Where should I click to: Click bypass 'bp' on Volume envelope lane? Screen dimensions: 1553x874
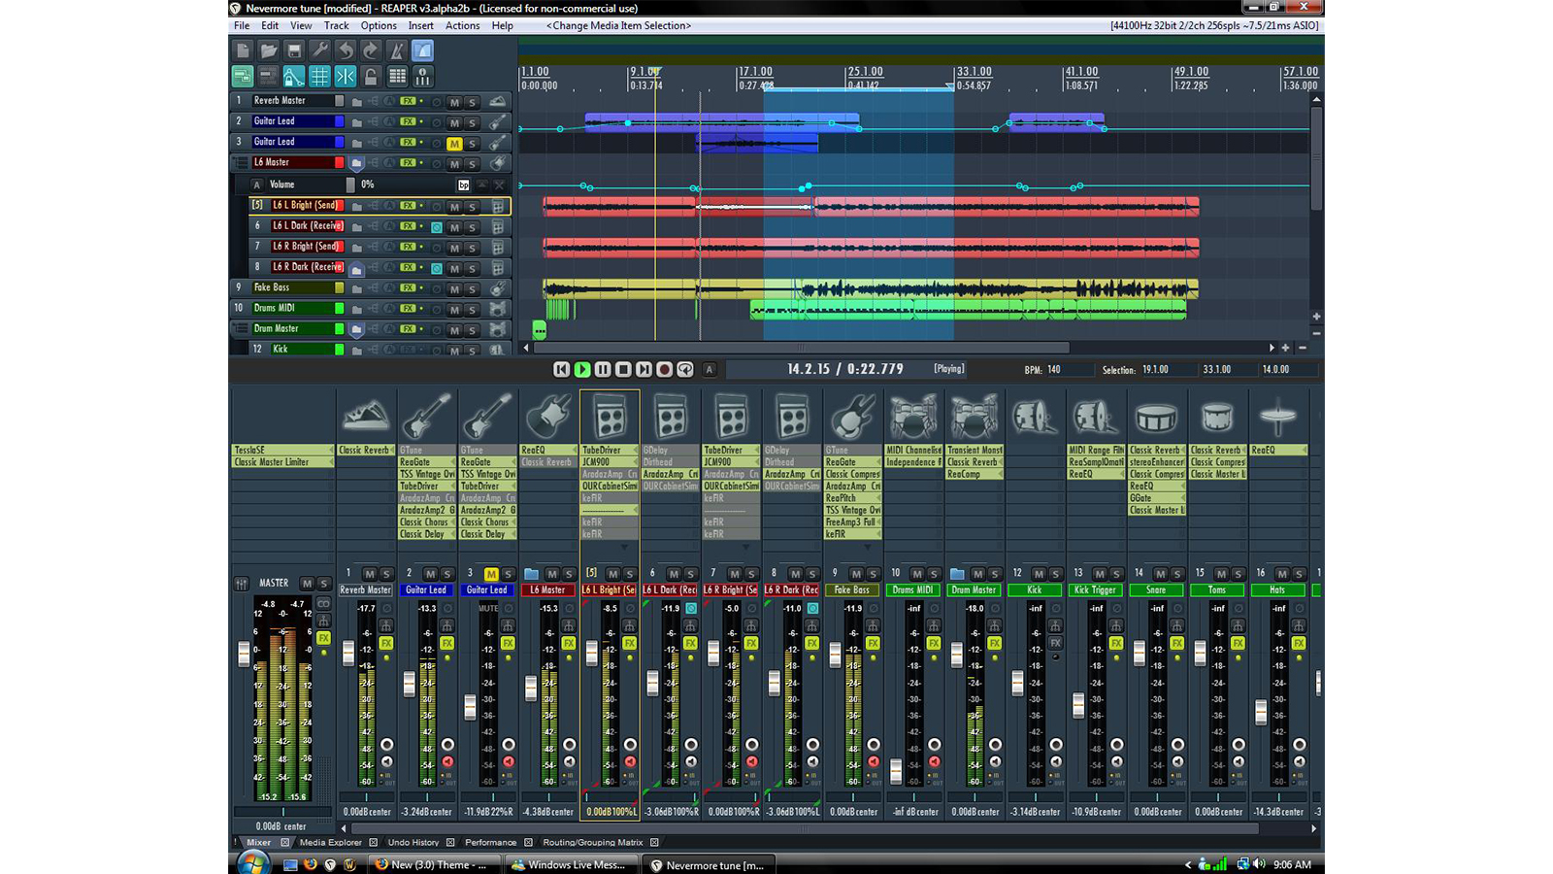(463, 185)
